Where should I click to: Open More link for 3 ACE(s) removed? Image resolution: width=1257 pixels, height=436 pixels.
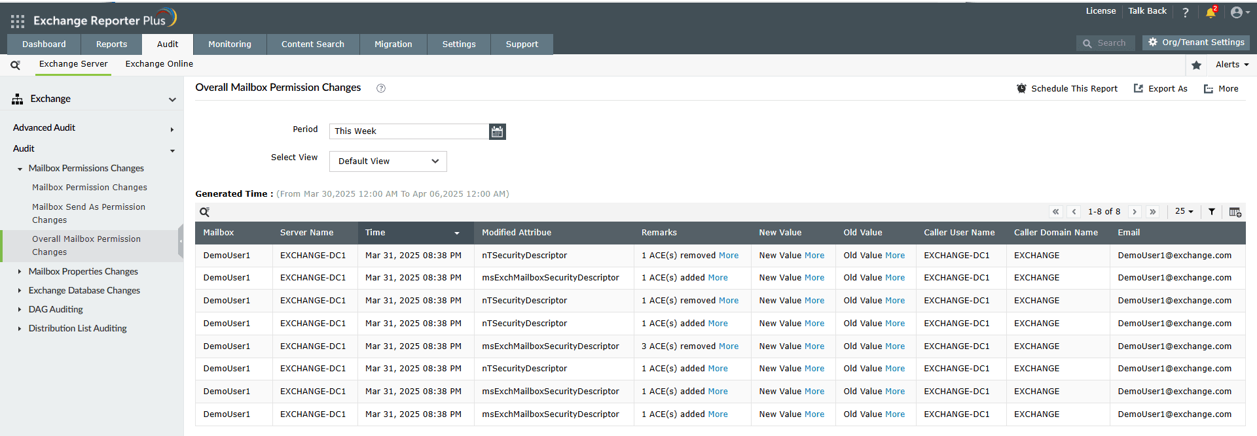(729, 346)
